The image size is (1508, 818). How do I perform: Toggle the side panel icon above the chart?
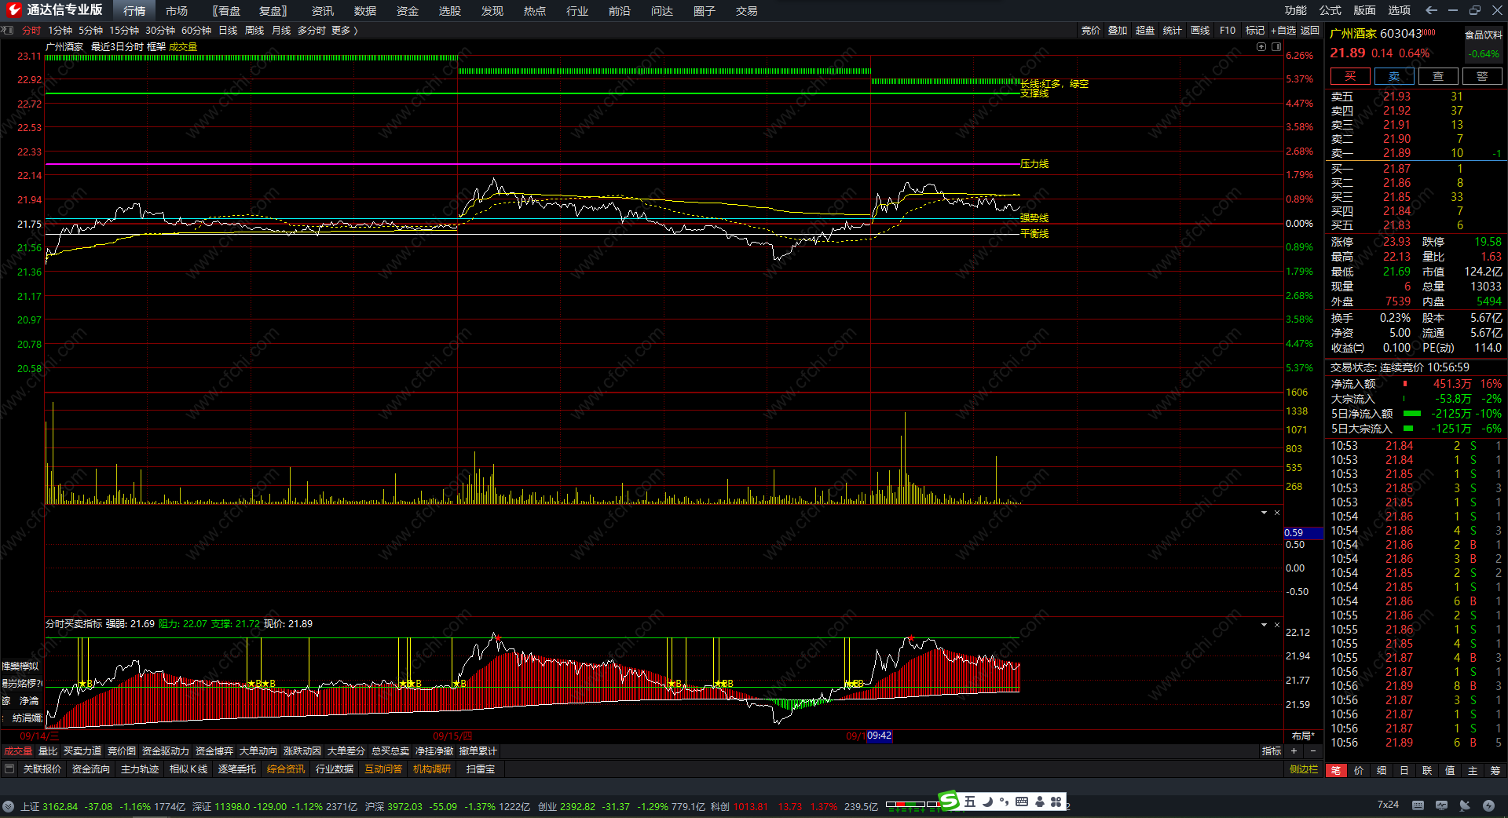click(x=1276, y=47)
